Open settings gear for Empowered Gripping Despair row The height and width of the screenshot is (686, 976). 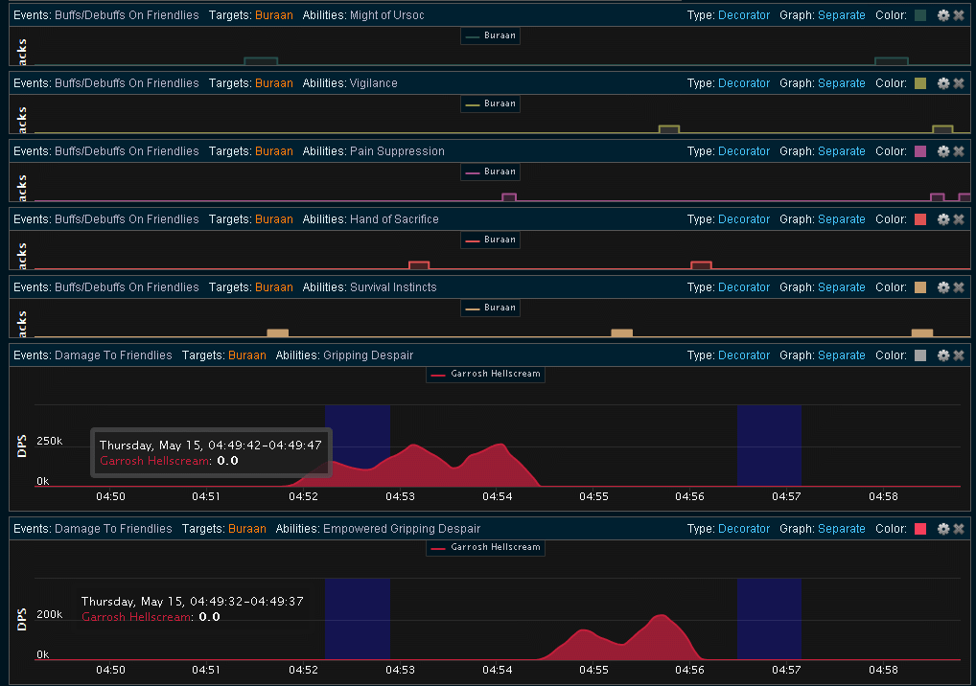[x=943, y=529]
